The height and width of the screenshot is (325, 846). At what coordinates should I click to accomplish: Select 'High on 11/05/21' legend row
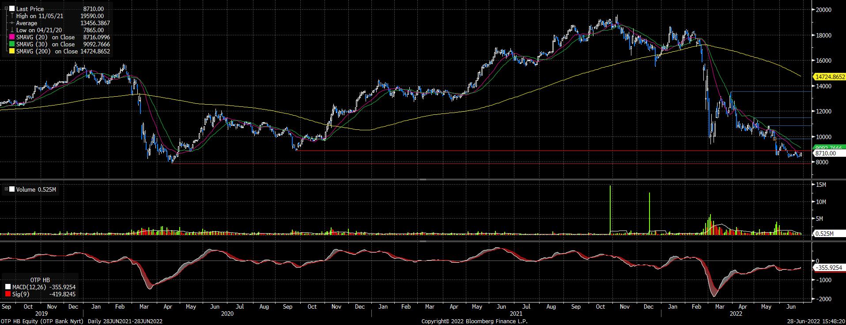40,16
